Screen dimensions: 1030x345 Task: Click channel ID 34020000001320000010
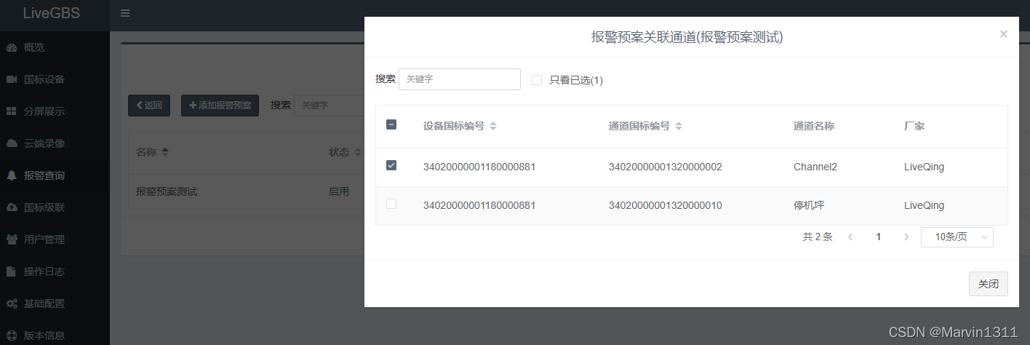point(666,205)
